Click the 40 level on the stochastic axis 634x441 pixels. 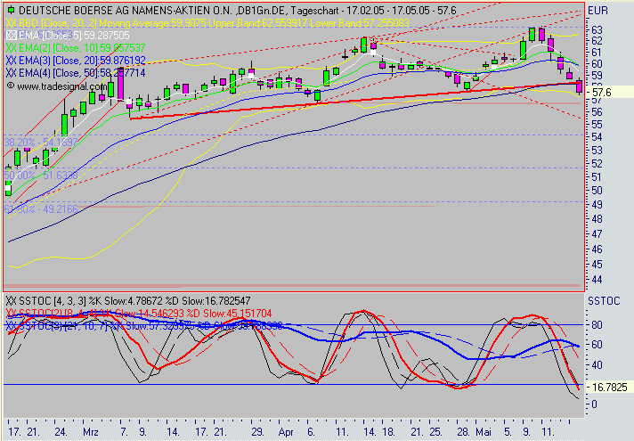point(597,365)
